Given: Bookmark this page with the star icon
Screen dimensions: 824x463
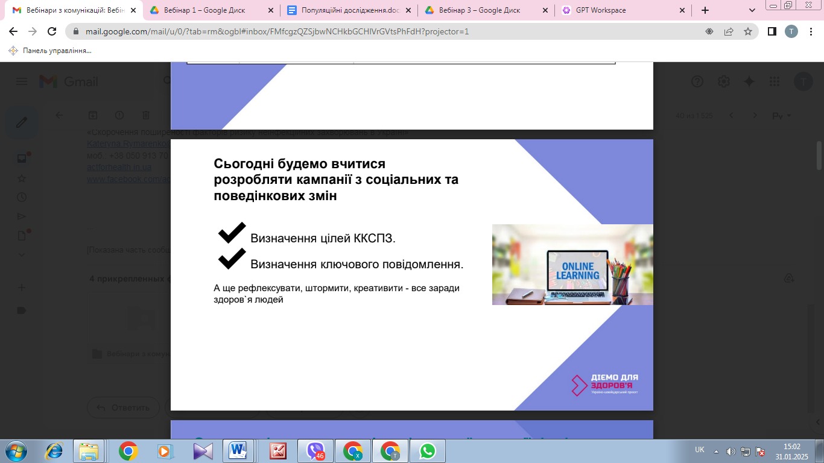Looking at the screenshot, I should click(748, 31).
